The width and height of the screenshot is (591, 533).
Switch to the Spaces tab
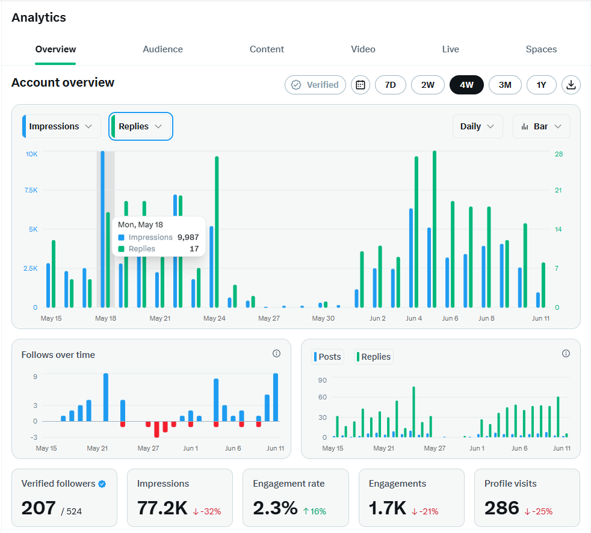(x=541, y=49)
